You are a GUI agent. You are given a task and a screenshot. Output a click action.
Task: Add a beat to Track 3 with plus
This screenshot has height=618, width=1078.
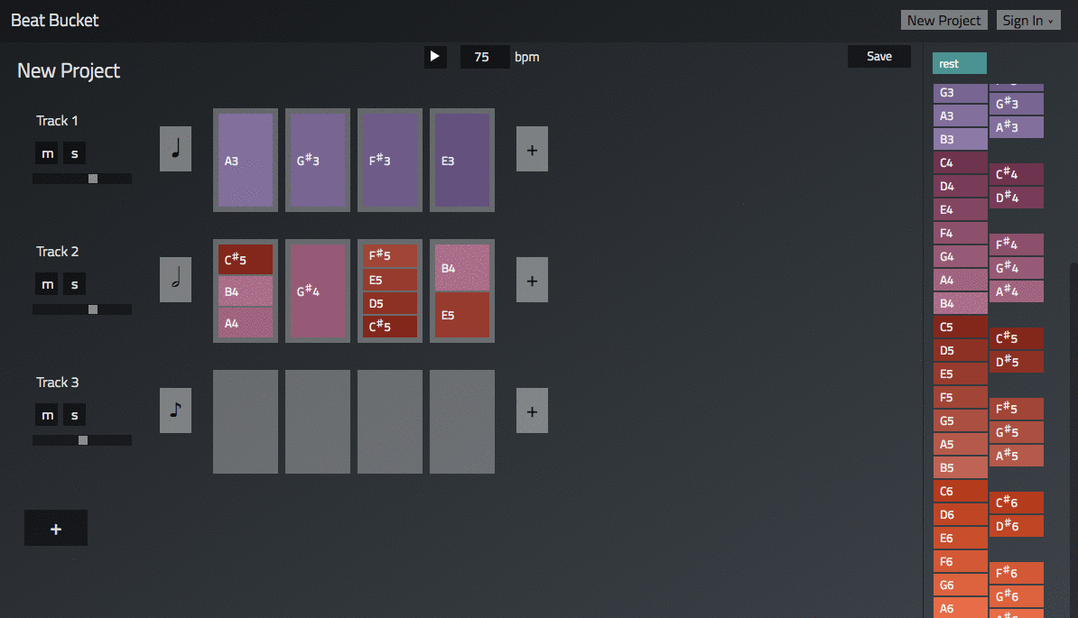[532, 410]
